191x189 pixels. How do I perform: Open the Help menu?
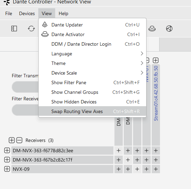(x=63, y=13)
